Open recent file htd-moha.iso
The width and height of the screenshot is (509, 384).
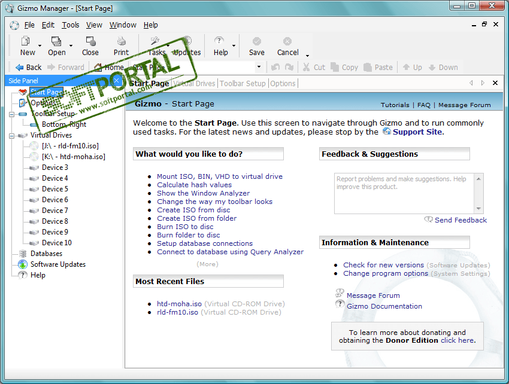click(x=179, y=304)
